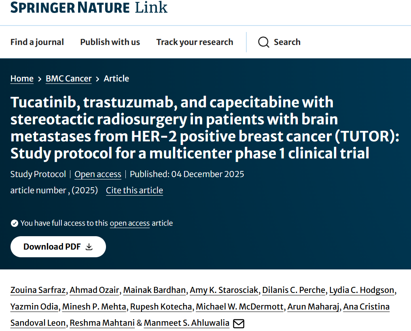The height and width of the screenshot is (331, 411).
Task: Navigate to BMC Cancer journal page
Action: tap(68, 78)
